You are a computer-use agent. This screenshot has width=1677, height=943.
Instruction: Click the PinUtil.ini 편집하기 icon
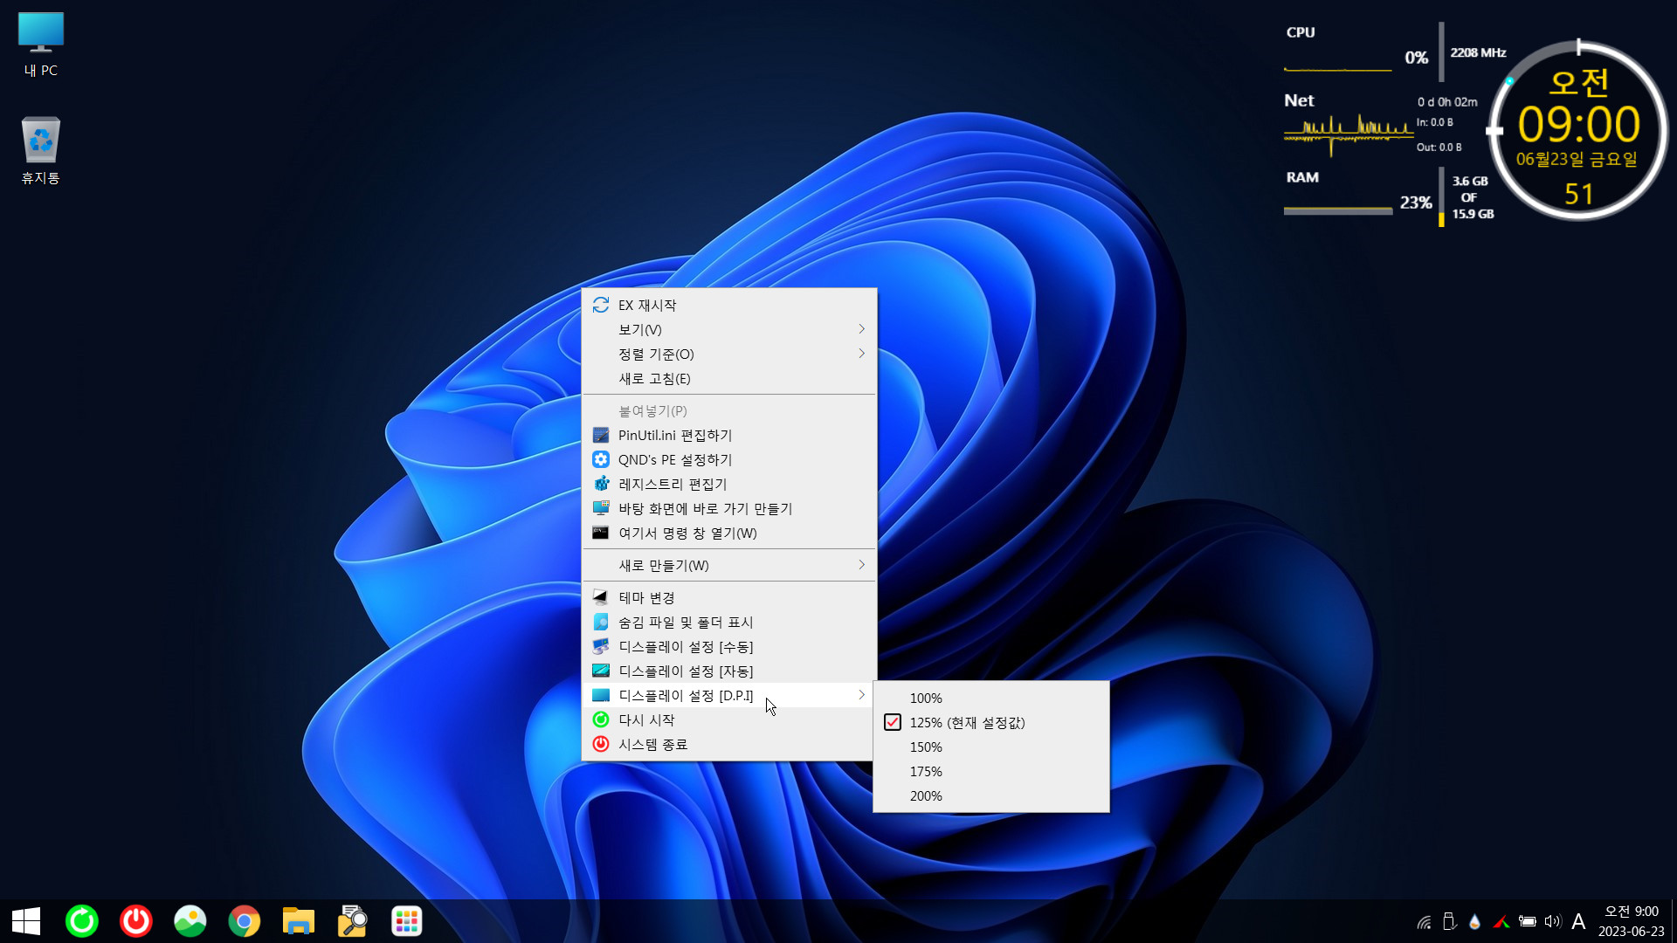(601, 435)
